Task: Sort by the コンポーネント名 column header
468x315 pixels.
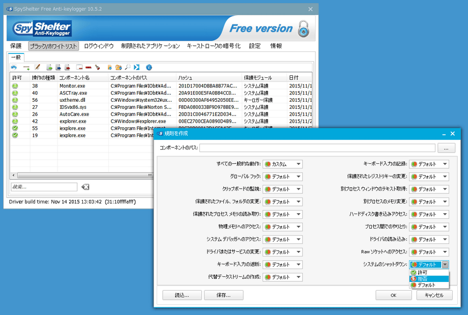Action: (83, 78)
